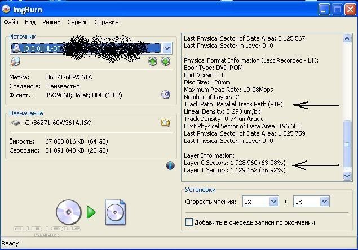358x250 pixels.
Task: Open the Справка menu
Action: 106,22
